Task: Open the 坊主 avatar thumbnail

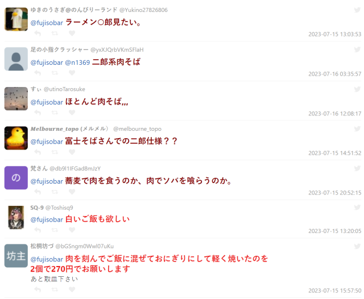Action: tap(16, 256)
